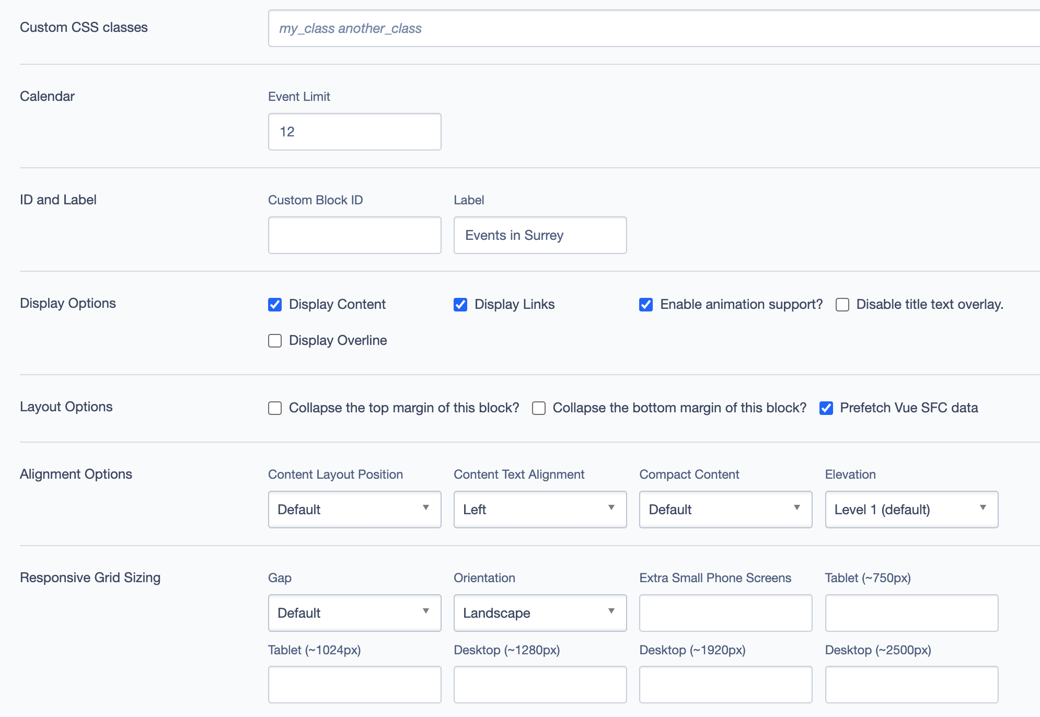The width and height of the screenshot is (1040, 717).
Task: Check Disable title text overlay
Action: pyautogui.click(x=842, y=305)
